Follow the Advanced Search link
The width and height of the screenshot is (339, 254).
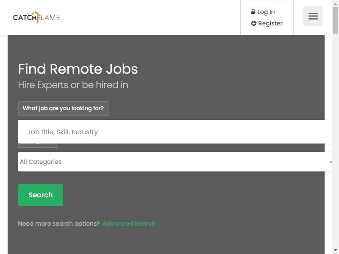[x=129, y=224]
